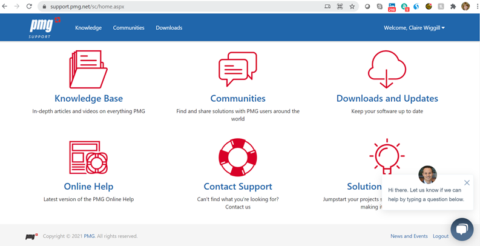Image resolution: width=480 pixels, height=246 pixels.
Task: Click the cloud download icon
Action: (x=387, y=70)
